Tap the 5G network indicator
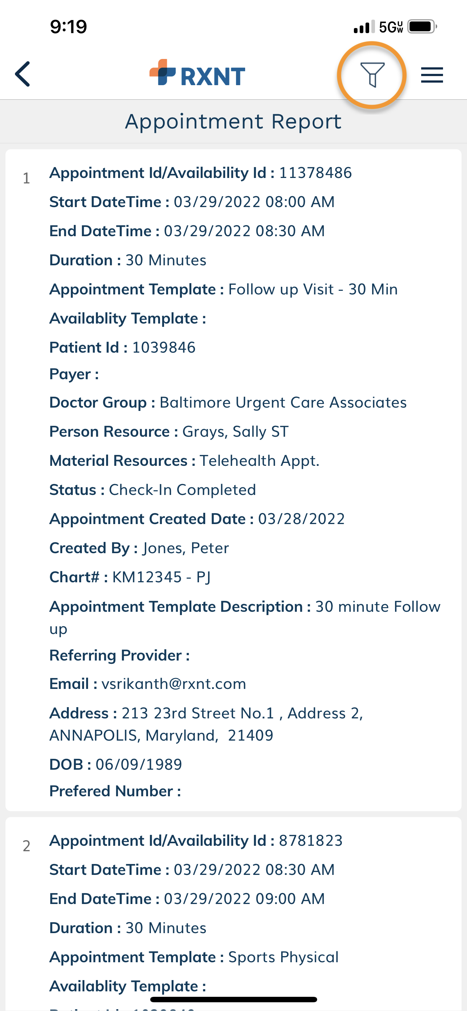The image size is (467, 1011). coord(391,27)
